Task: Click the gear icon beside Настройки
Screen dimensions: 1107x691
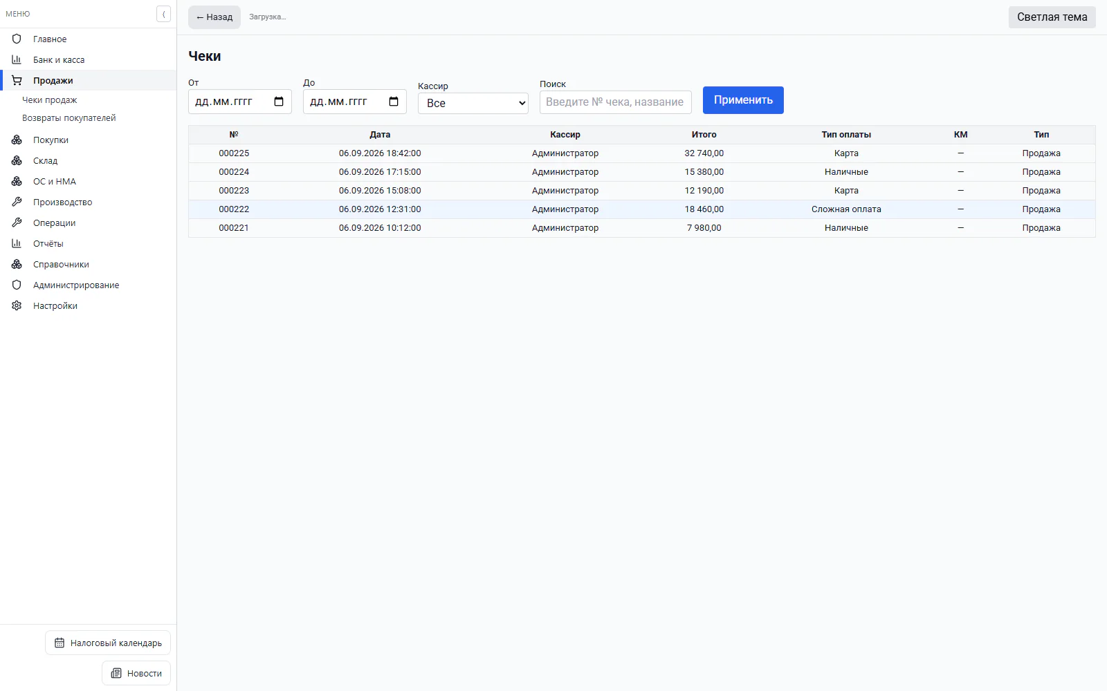Action: tap(17, 305)
